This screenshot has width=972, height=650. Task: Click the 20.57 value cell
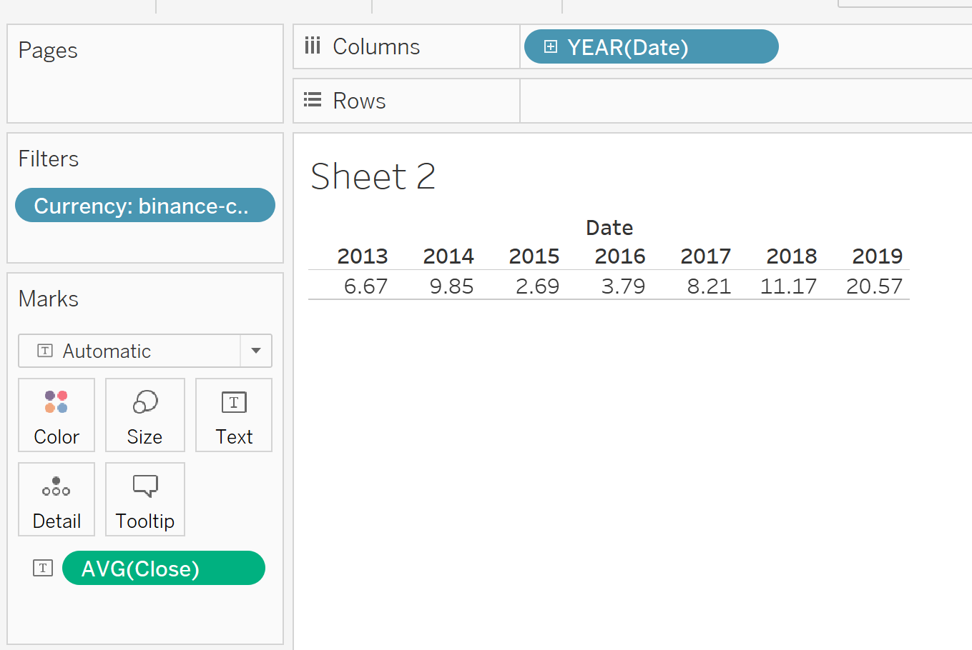[874, 286]
